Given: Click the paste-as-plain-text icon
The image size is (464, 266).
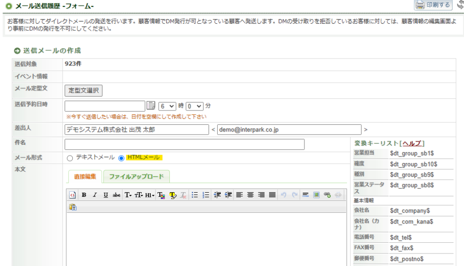Looking at the screenshot, I should (x=73, y=208).
